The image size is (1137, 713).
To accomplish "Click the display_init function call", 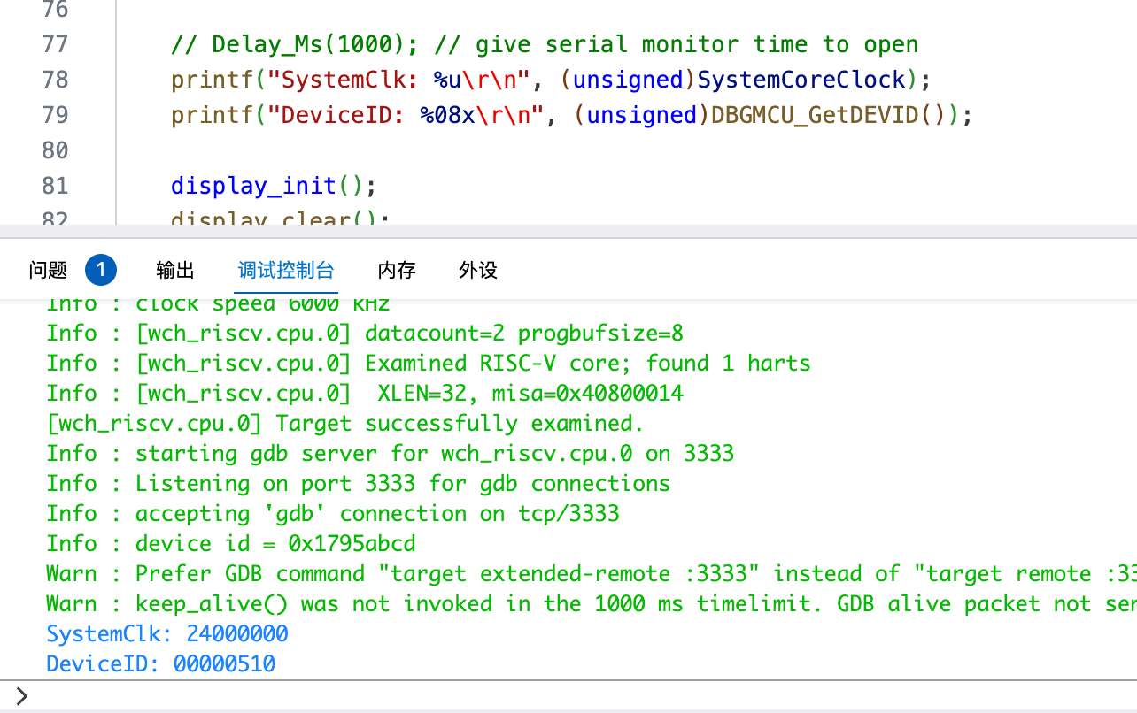I will pyautogui.click(x=253, y=186).
